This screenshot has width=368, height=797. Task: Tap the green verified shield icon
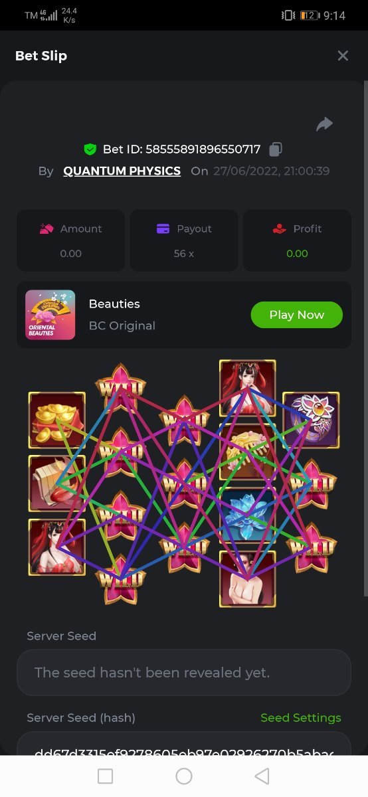pos(90,149)
